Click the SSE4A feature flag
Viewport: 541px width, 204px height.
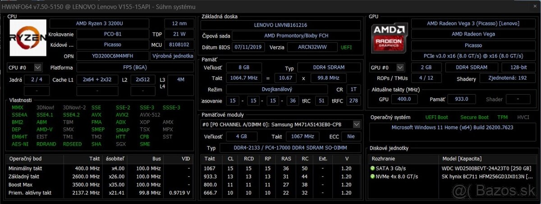[x=19, y=115]
